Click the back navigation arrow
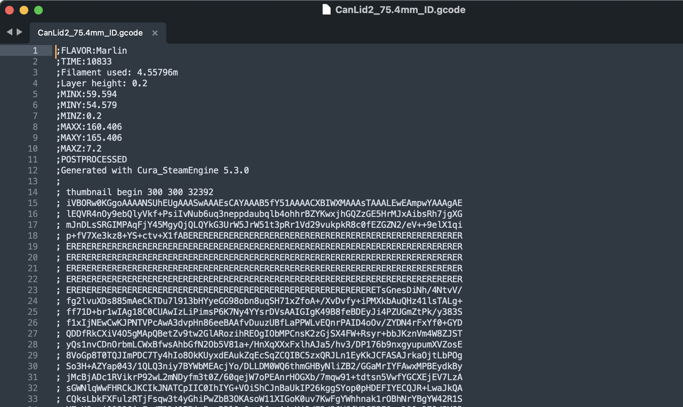Screen dimensions: 683x407 pyautogui.click(x=10, y=32)
